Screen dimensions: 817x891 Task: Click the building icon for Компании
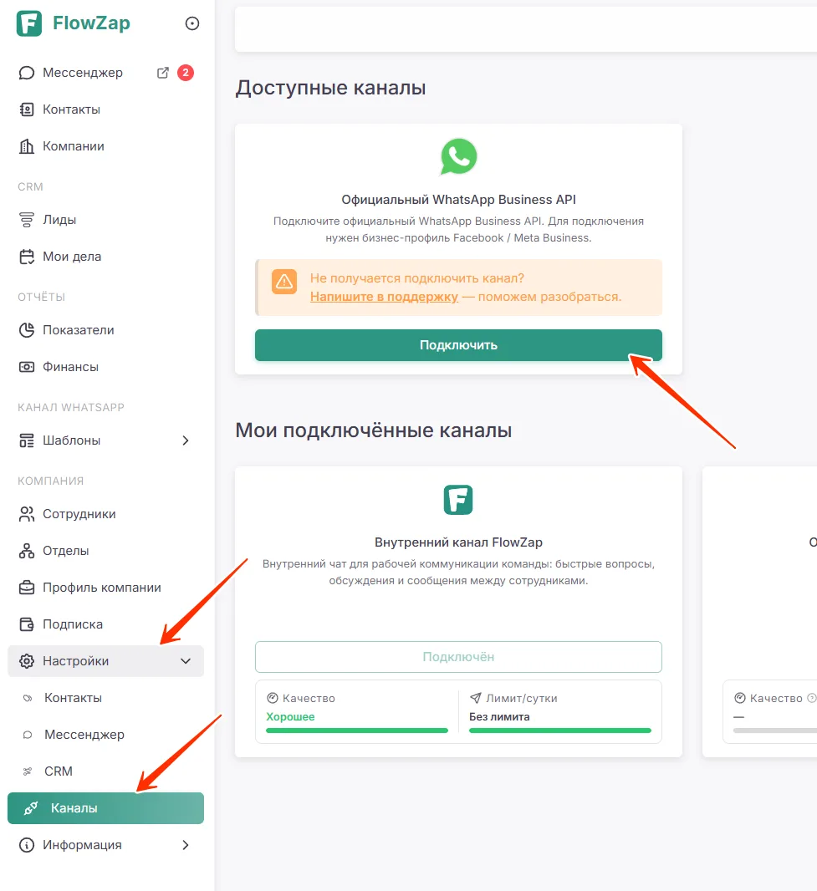pyautogui.click(x=27, y=146)
